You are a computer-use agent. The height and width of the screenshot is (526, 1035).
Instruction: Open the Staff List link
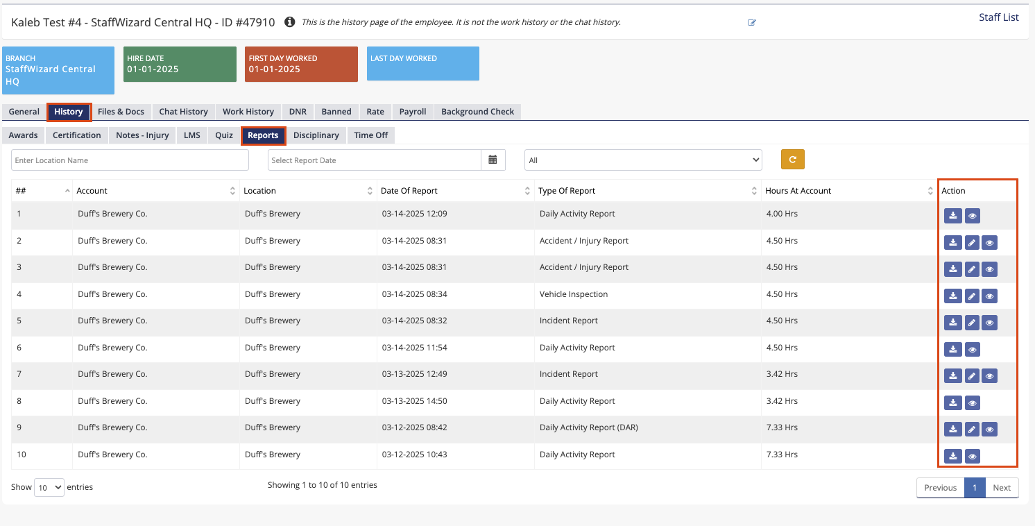point(998,17)
